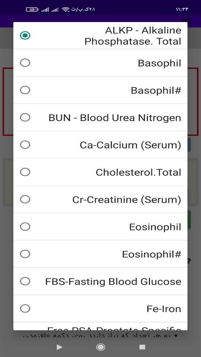Choose the Basophil option
Screen dimensions: 201x357
pyautogui.click(x=100, y=63)
